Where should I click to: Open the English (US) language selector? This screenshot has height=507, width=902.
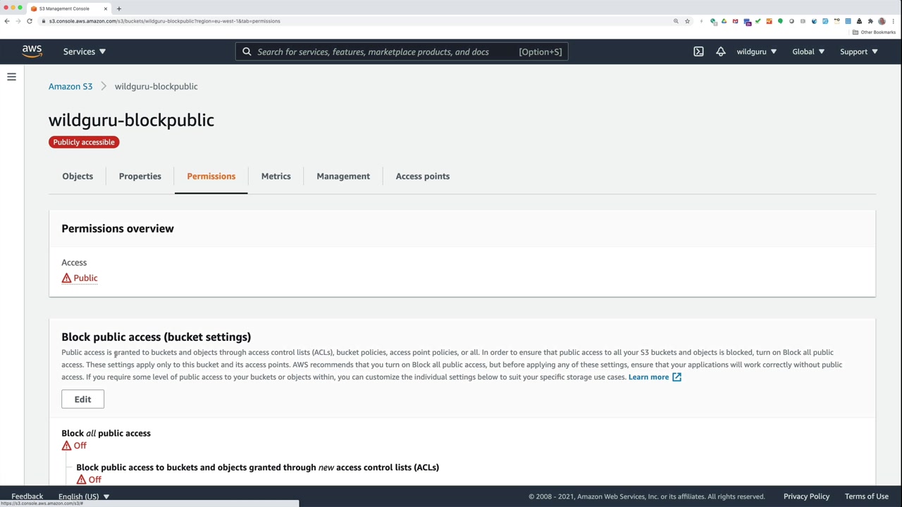[84, 496]
